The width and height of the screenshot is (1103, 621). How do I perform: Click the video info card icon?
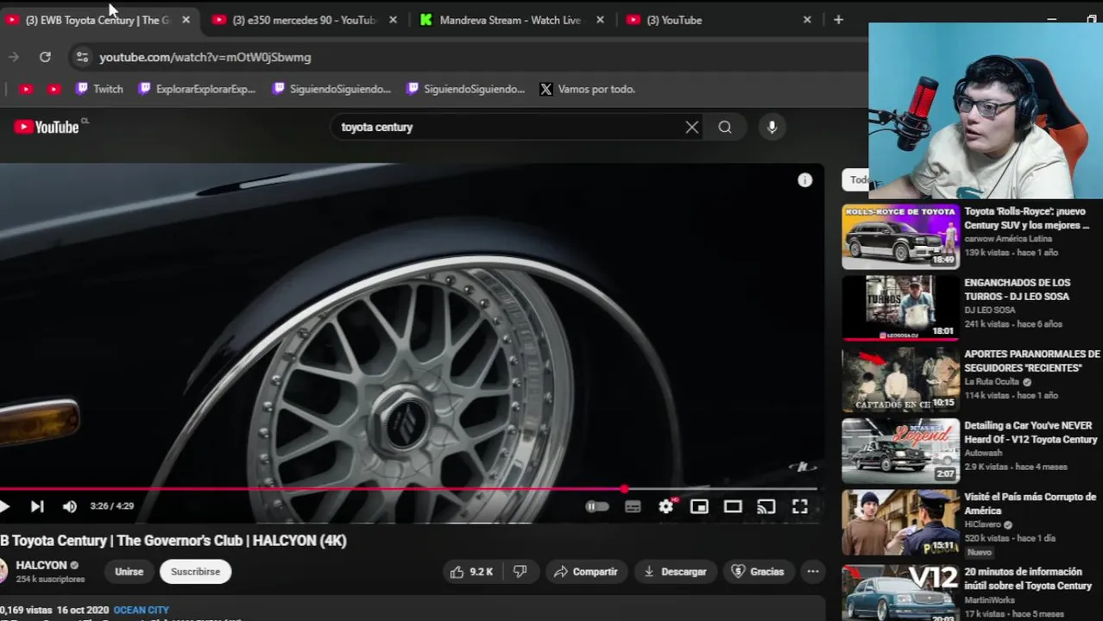pos(805,180)
